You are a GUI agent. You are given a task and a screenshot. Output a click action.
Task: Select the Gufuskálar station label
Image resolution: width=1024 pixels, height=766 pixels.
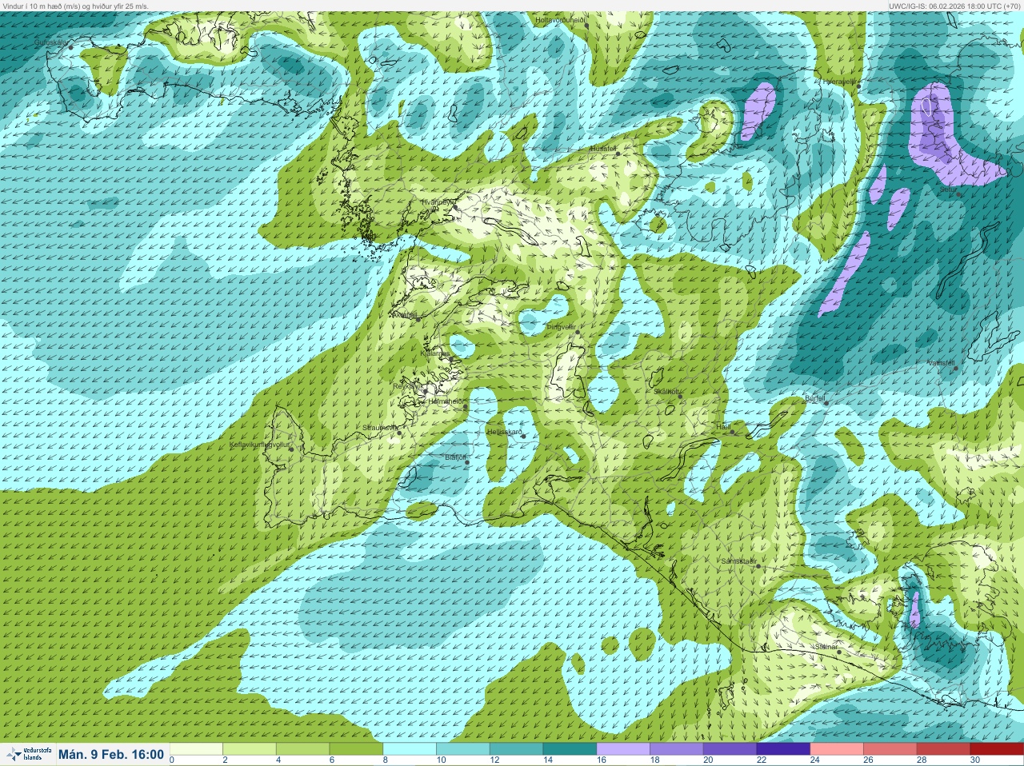pyautogui.click(x=51, y=42)
